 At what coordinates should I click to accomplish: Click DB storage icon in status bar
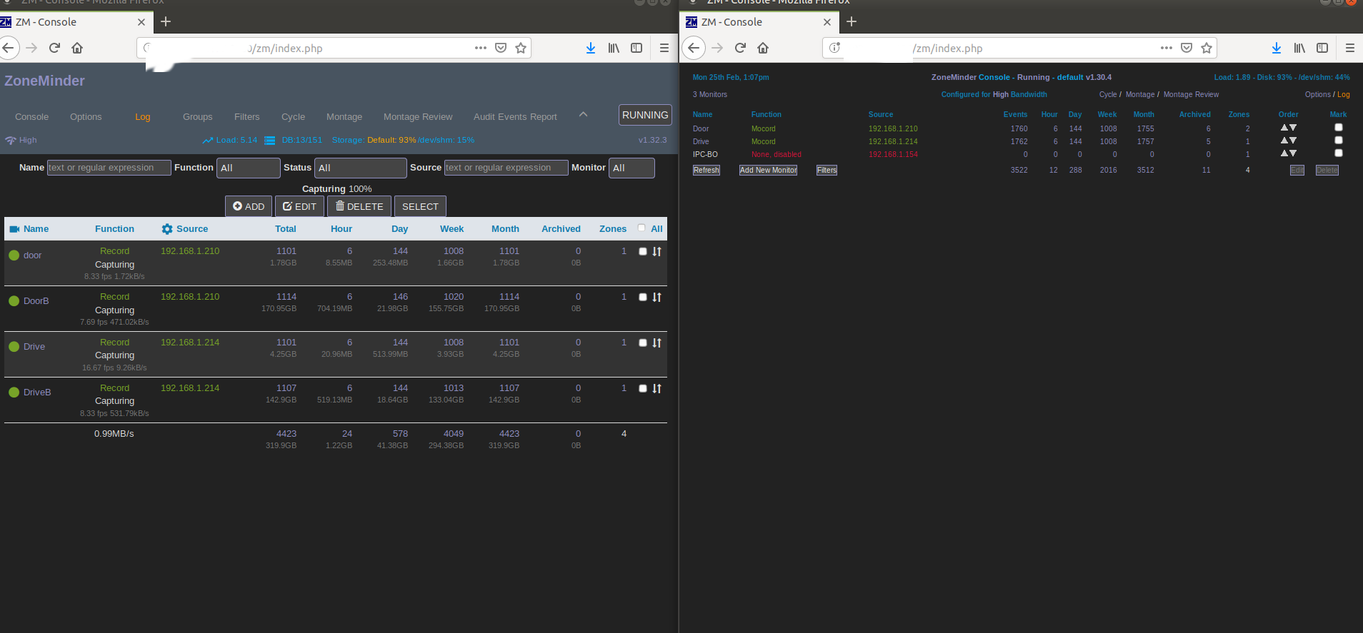pos(270,141)
